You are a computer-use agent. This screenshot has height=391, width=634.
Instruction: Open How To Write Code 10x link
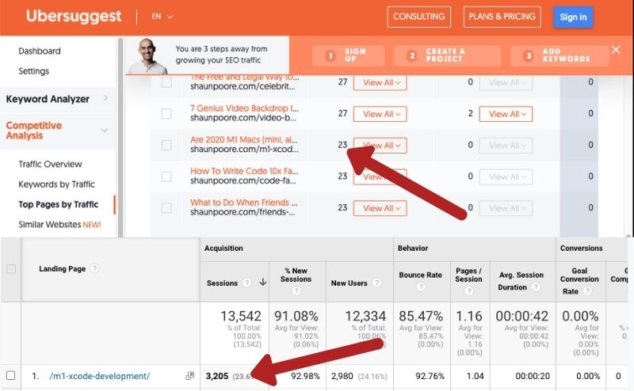(x=244, y=171)
